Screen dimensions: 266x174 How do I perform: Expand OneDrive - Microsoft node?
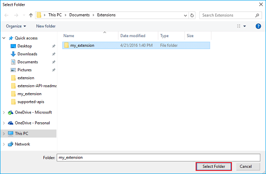(x=4, y=112)
